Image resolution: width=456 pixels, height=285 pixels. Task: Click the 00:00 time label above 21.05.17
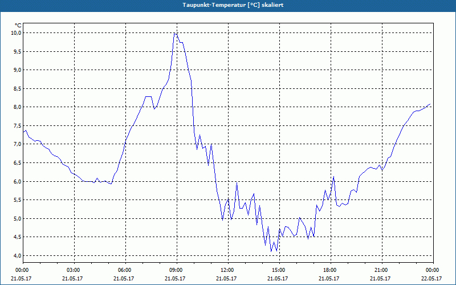[21, 270]
